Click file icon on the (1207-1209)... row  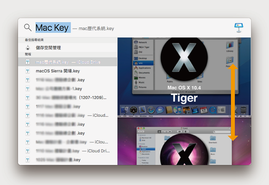pos(28,97)
